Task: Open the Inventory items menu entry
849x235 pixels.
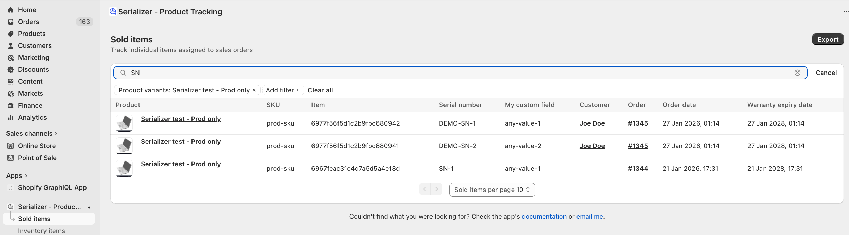Action: click(x=41, y=231)
